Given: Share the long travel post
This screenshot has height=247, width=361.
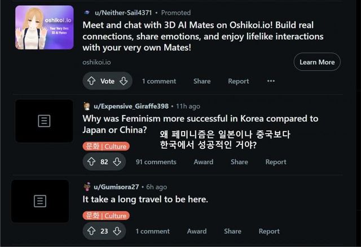Looking at the screenshot, I should point(232,231).
